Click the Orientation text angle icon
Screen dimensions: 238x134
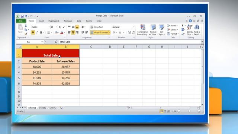click(x=83, y=27)
